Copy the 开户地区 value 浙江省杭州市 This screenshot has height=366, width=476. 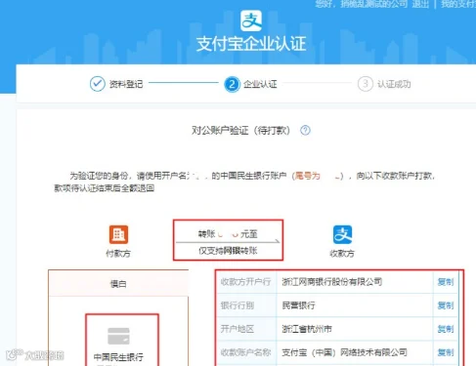[x=446, y=329]
